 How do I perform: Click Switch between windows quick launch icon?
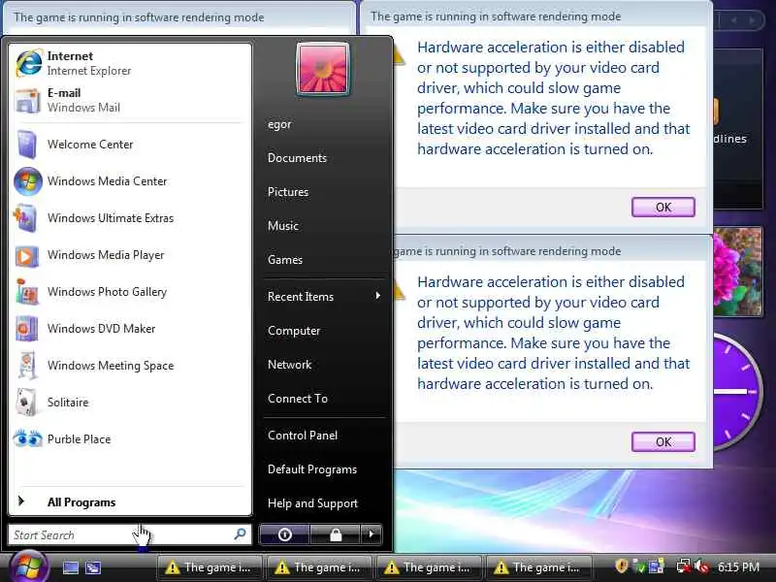[x=92, y=567]
